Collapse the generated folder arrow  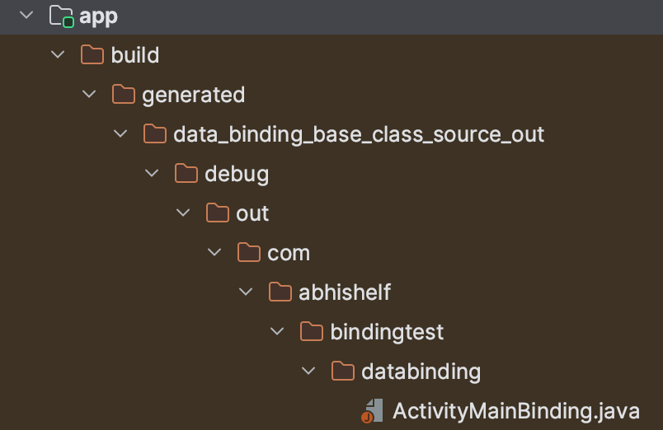pos(89,95)
